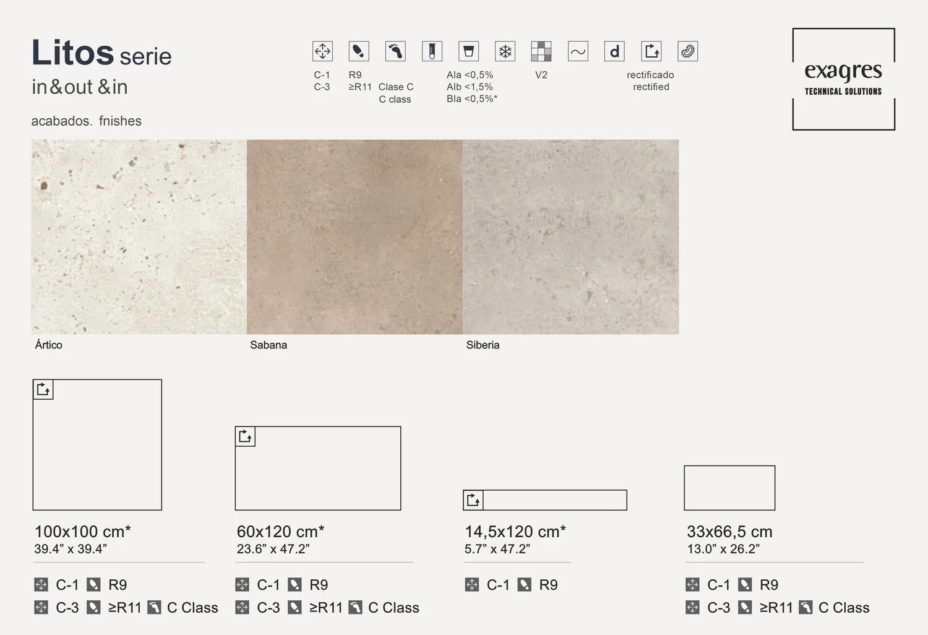Click the water absorption cup icon
Image resolution: width=928 pixels, height=635 pixels.
[468, 51]
